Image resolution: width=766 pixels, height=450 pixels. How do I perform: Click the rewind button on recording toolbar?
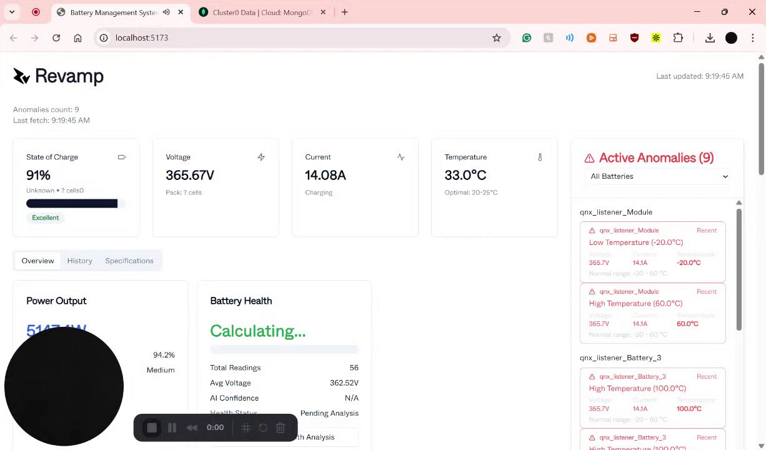click(192, 427)
